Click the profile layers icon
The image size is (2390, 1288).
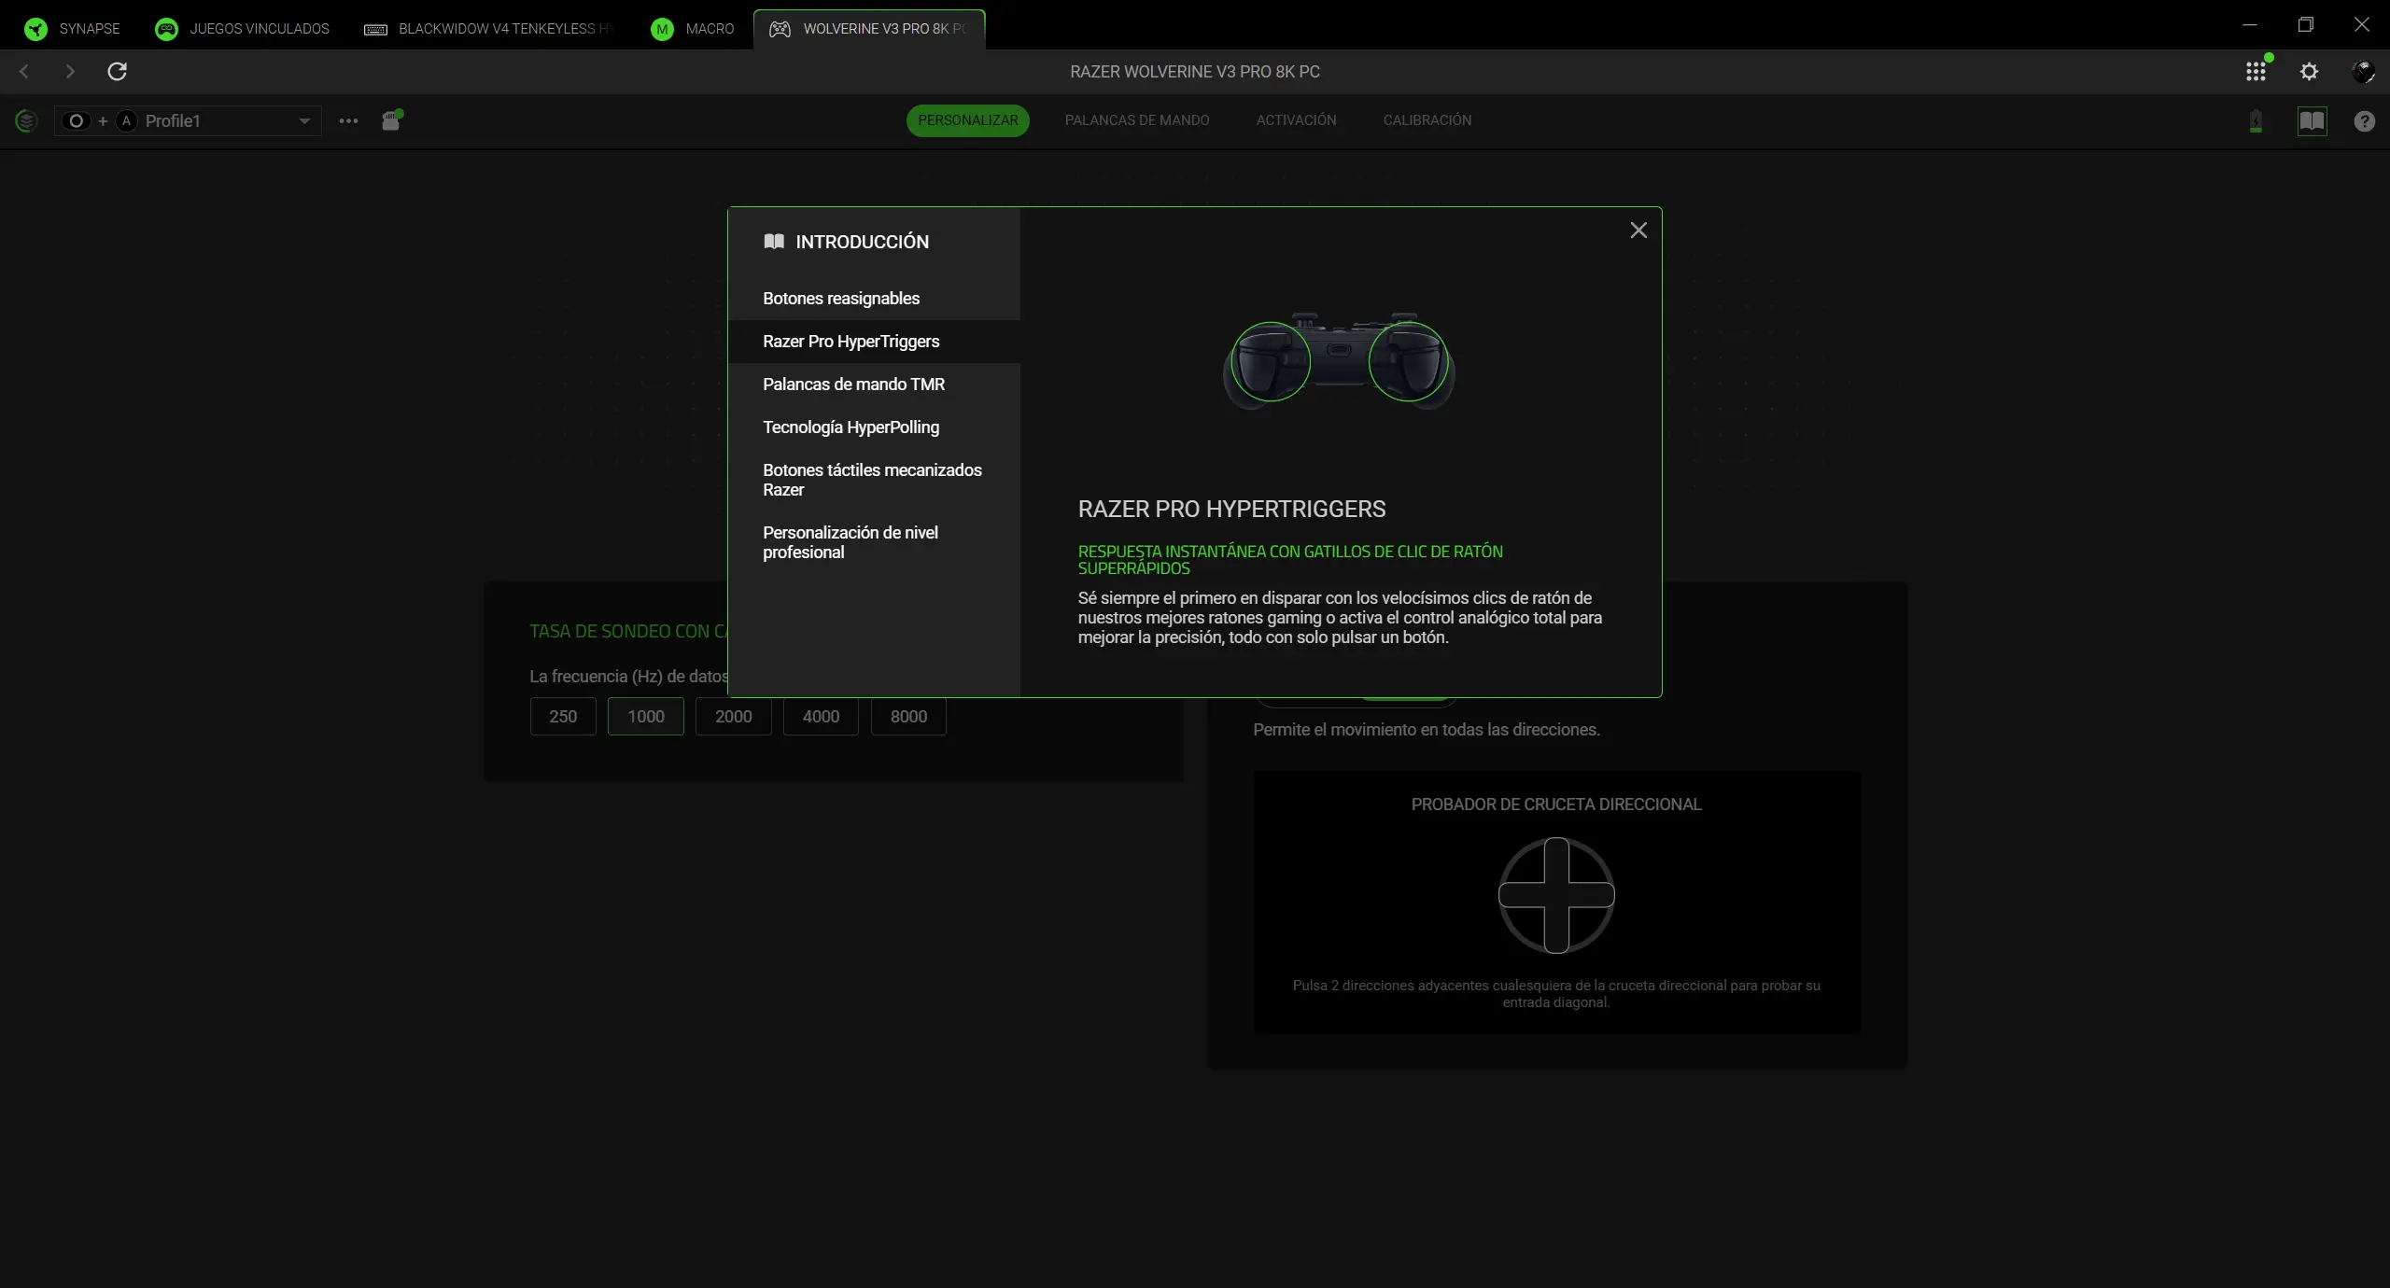pyautogui.click(x=25, y=121)
